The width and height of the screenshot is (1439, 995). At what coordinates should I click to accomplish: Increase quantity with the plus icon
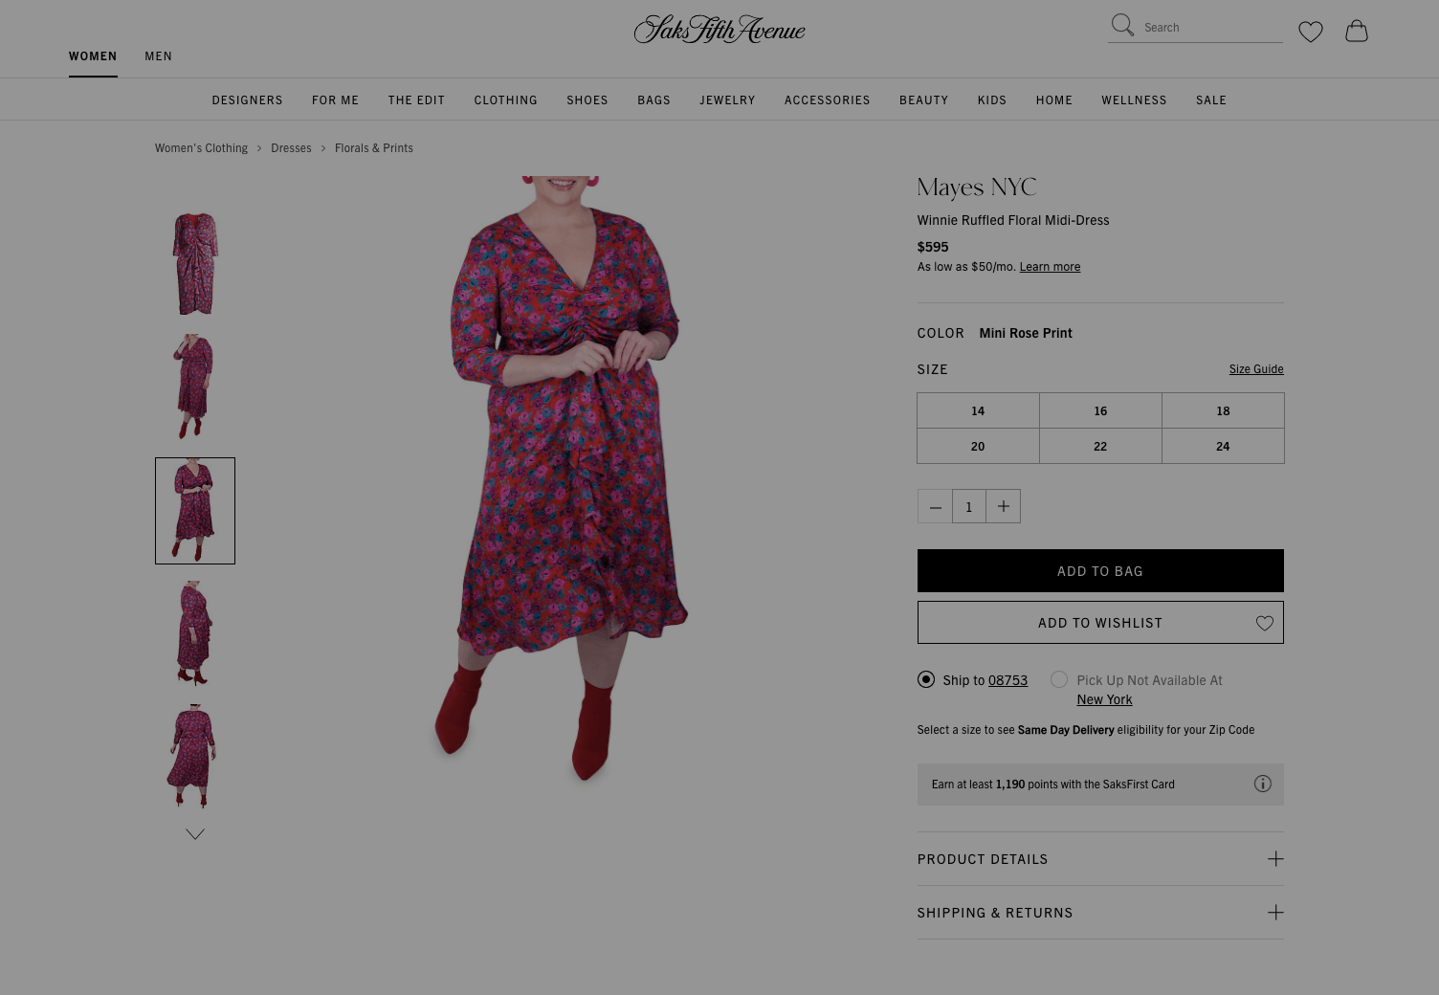(x=1003, y=506)
